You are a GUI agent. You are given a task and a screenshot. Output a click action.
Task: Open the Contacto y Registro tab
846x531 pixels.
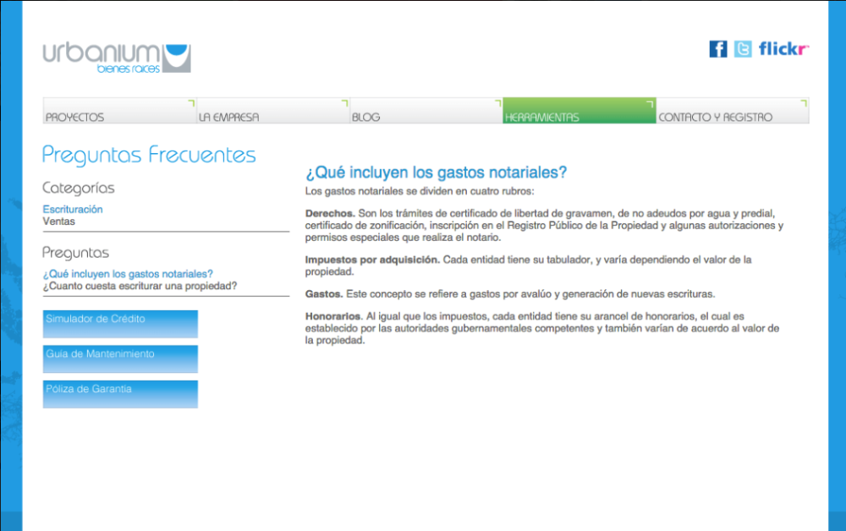[732, 112]
